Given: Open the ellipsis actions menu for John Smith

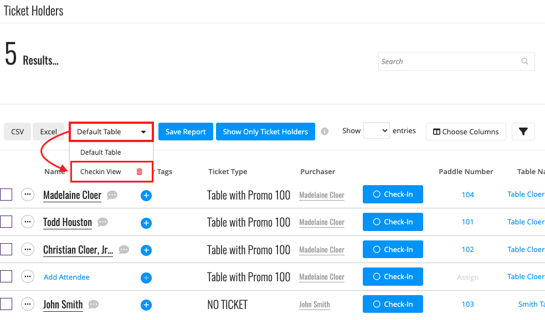Looking at the screenshot, I should point(28,304).
